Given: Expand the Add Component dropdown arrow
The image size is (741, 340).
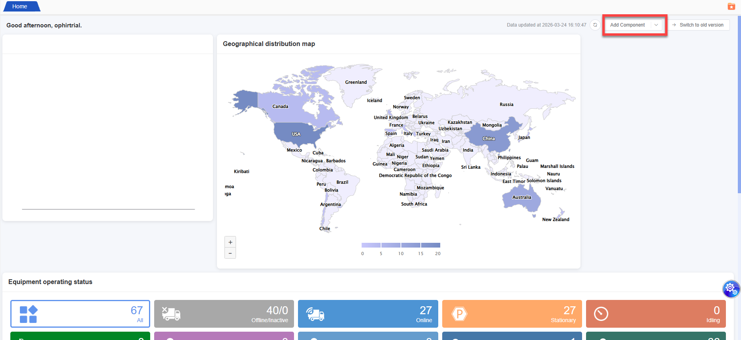Looking at the screenshot, I should [x=656, y=25].
